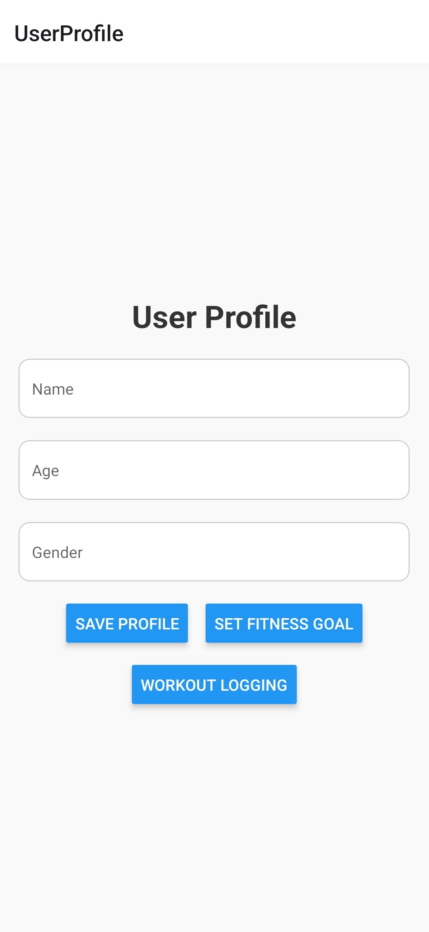The height and width of the screenshot is (932, 429).
Task: Activate the first form field for name
Action: tap(214, 389)
